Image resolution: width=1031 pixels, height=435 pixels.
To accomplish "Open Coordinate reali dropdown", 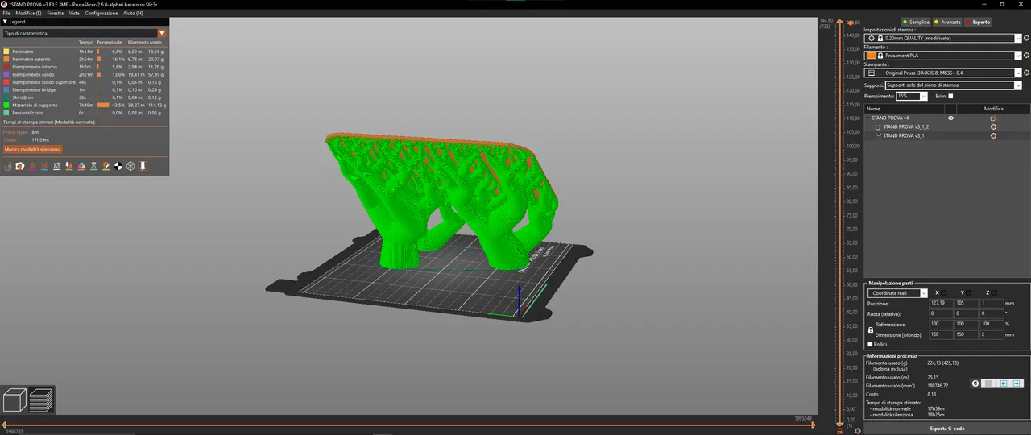I will [924, 293].
